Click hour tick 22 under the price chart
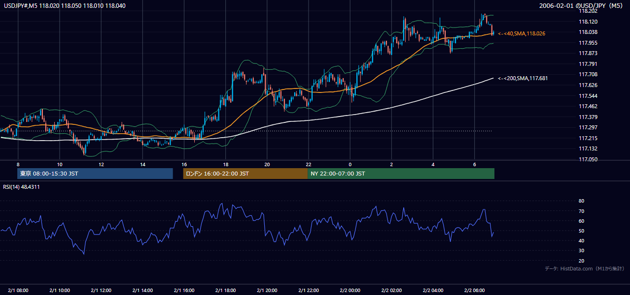Viewport: 630px width, 295px height. [308, 164]
